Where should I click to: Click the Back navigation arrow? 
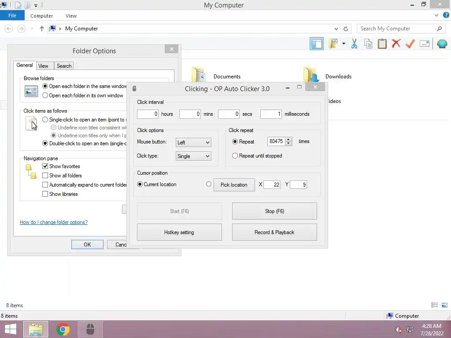point(9,29)
